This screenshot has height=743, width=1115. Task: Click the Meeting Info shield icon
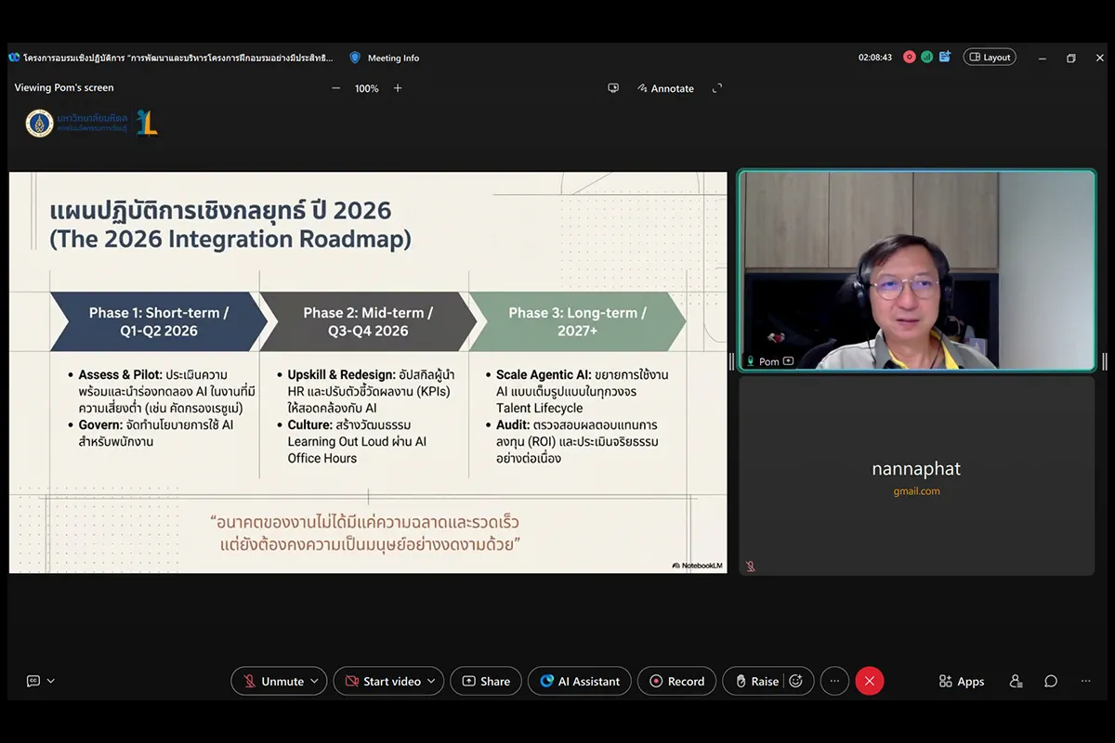[x=355, y=58]
